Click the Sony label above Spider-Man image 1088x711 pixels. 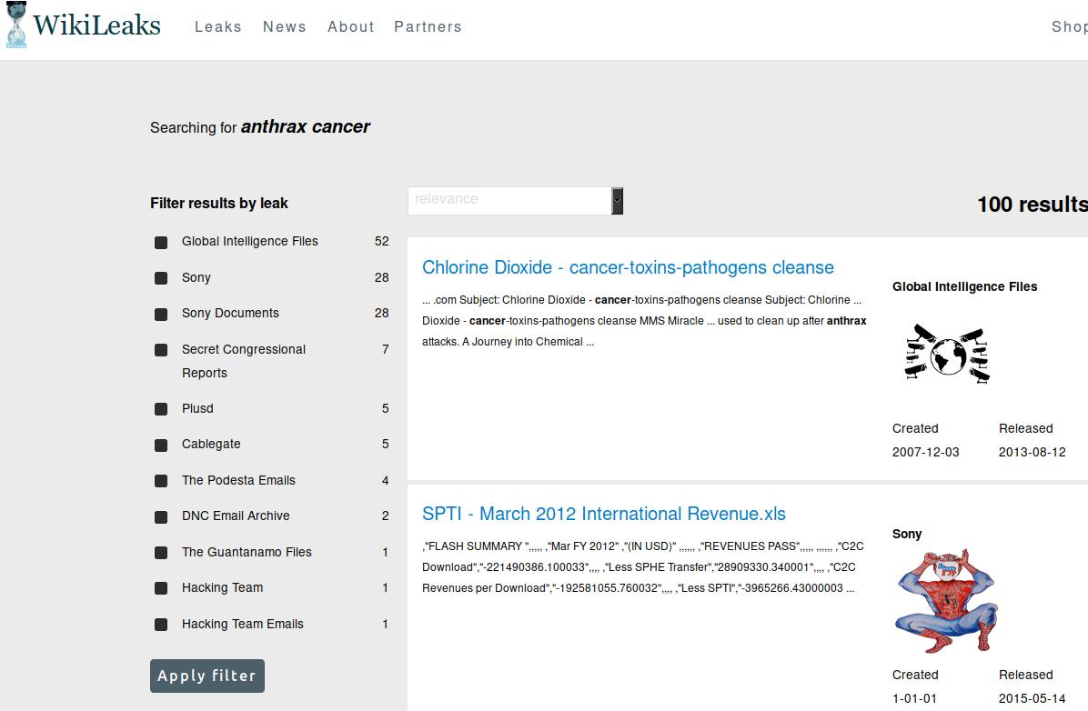pyautogui.click(x=907, y=534)
